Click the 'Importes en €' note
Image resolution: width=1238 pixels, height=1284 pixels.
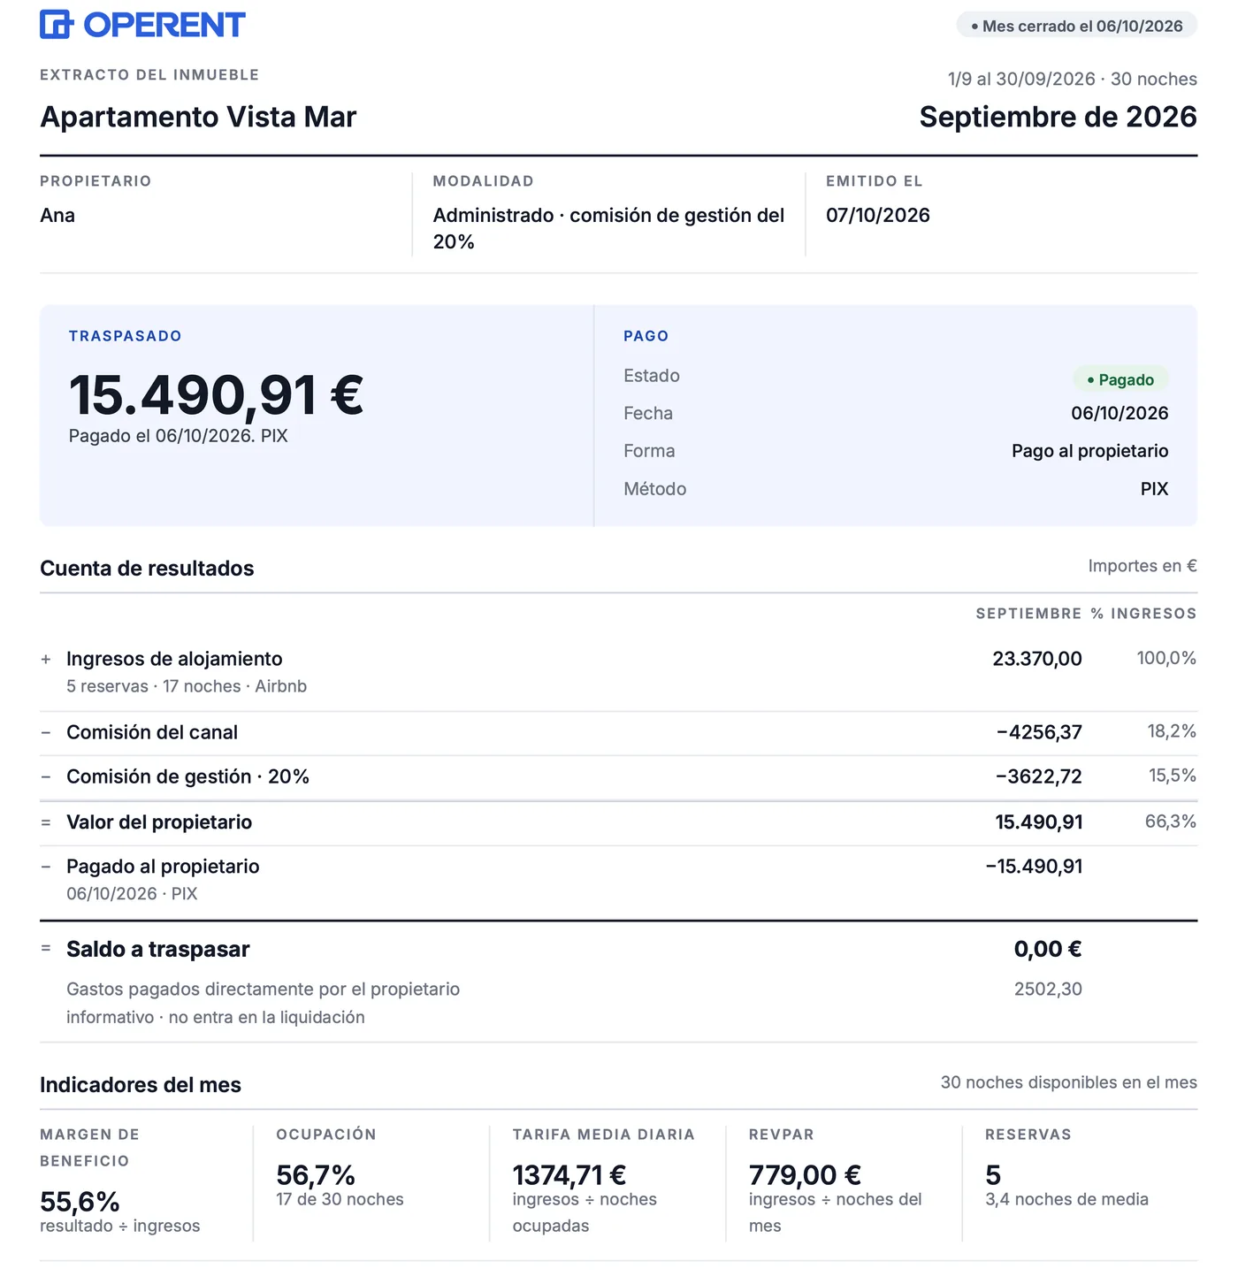pos(1142,566)
